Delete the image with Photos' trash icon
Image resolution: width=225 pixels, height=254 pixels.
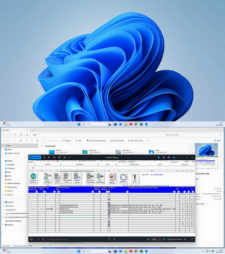point(49,157)
